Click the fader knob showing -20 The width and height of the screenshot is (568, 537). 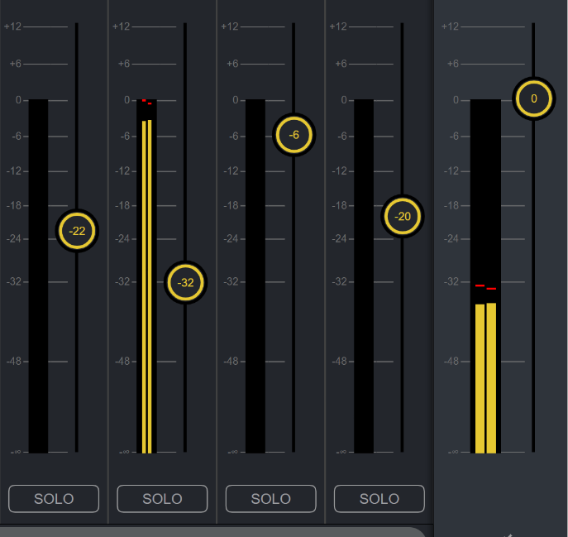[403, 217]
